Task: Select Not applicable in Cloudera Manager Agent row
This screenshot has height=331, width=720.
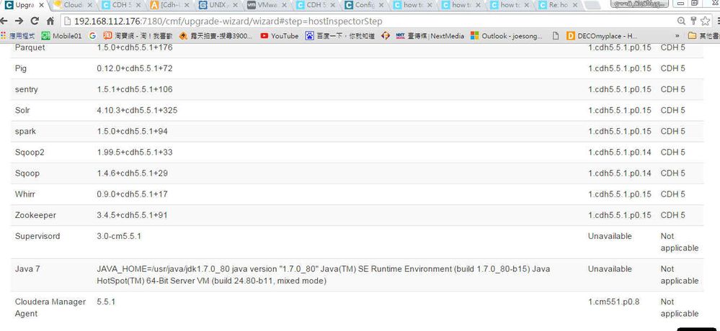Action: pyautogui.click(x=679, y=308)
